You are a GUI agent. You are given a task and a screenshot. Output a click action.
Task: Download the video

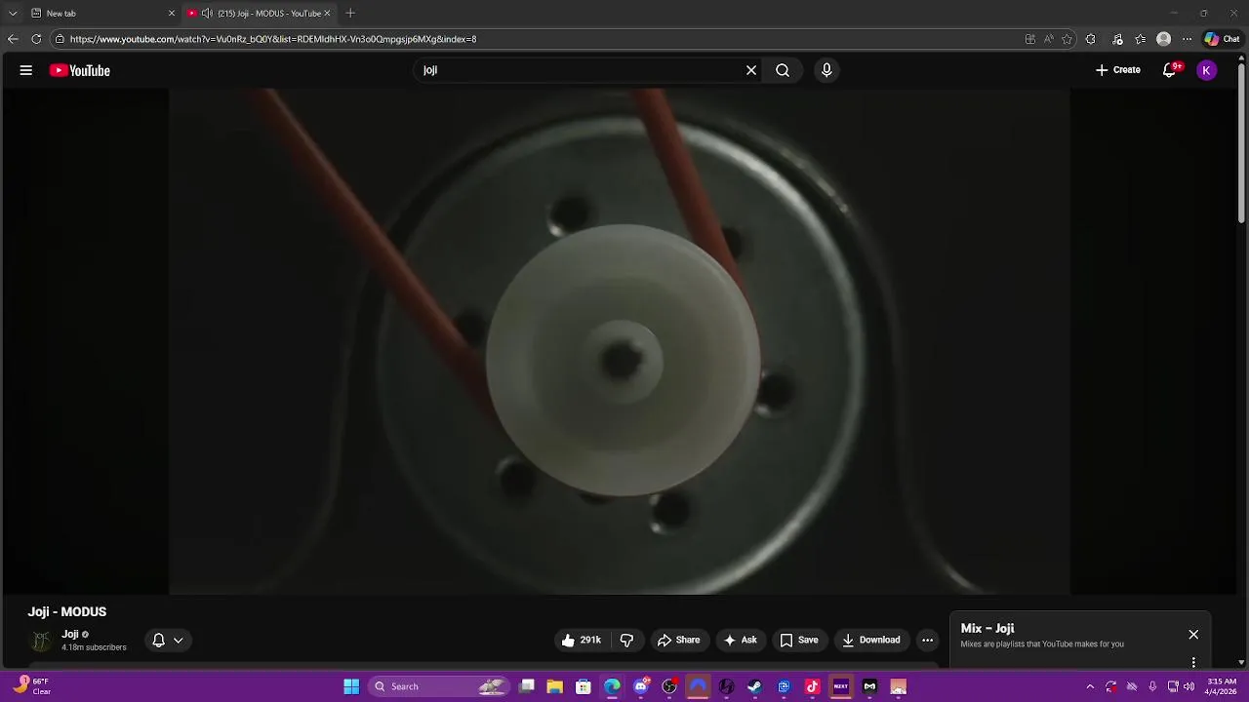[x=871, y=641]
